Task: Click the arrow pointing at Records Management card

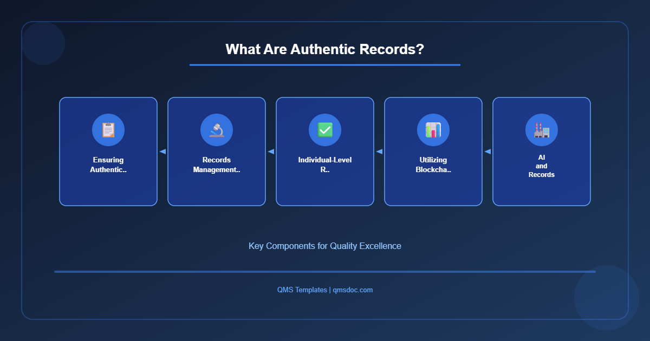Action: pyautogui.click(x=271, y=152)
